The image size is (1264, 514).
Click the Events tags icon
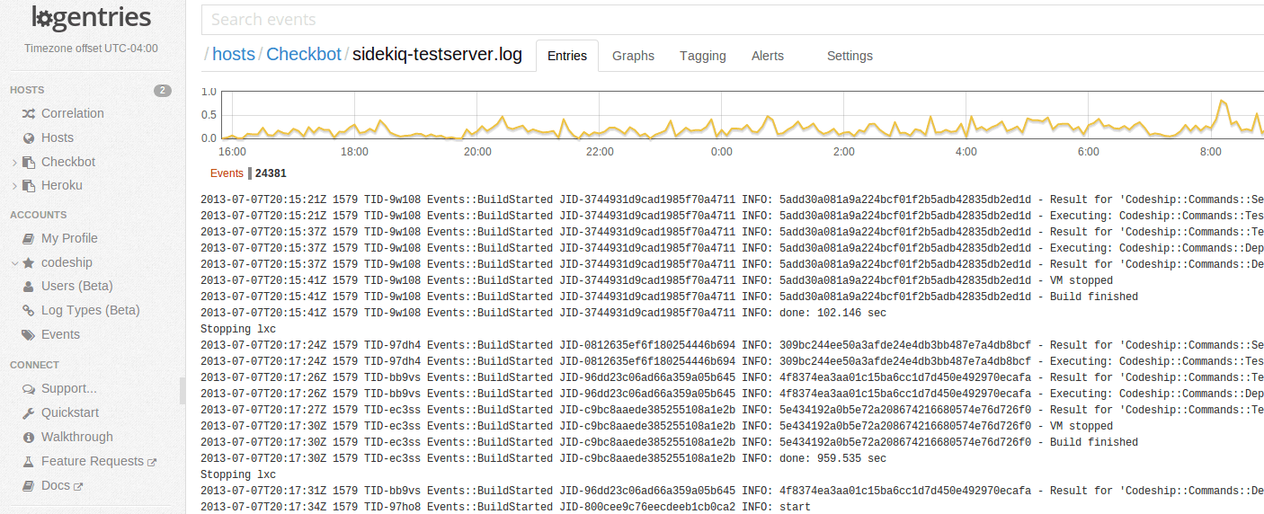[29, 334]
